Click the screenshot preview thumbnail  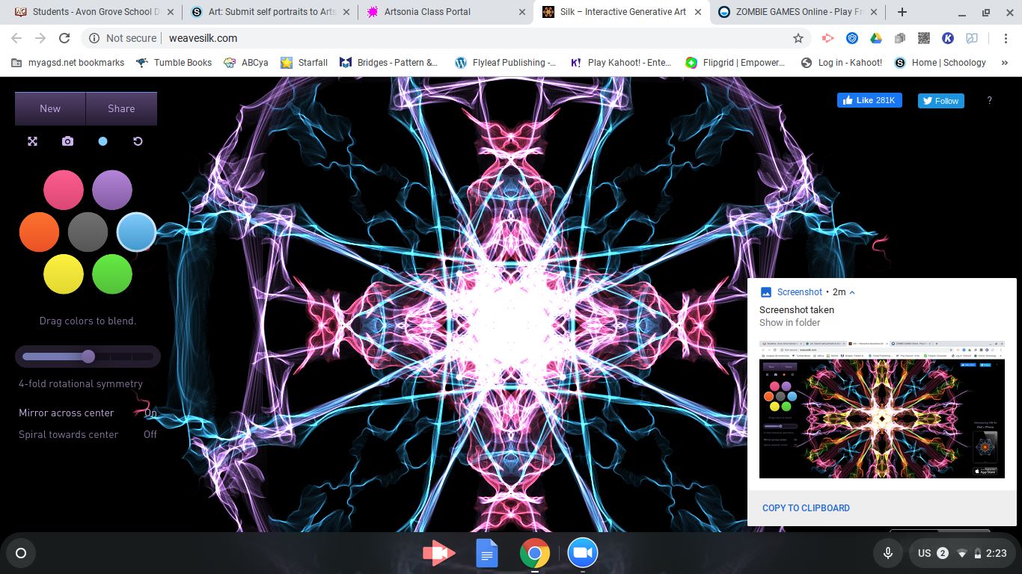(x=881, y=409)
